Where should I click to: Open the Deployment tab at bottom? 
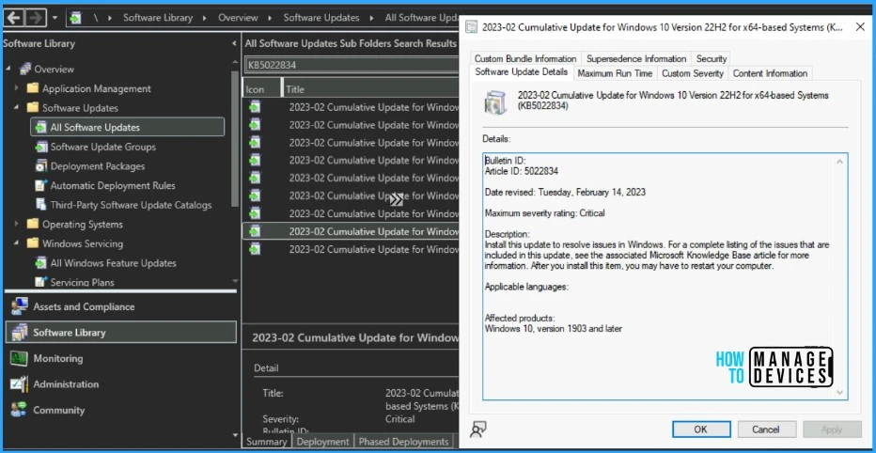(323, 442)
